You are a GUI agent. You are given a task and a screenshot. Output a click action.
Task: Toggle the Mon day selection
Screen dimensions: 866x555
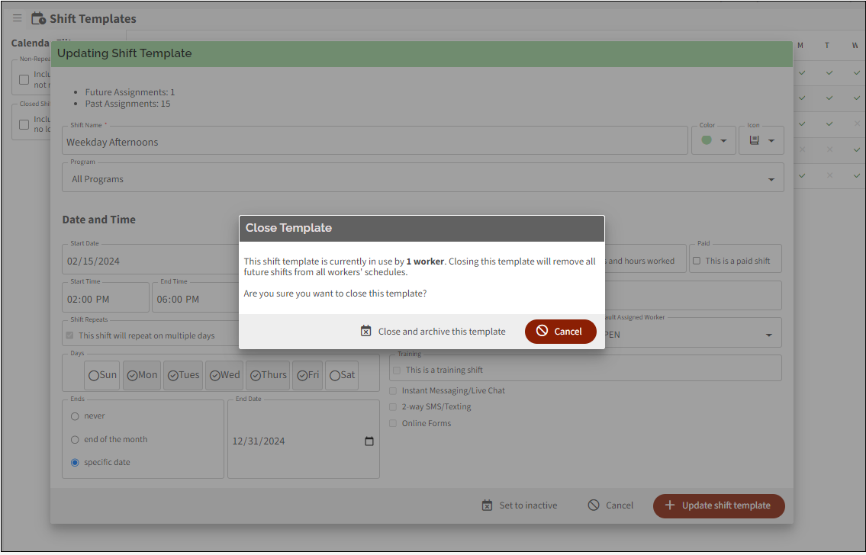click(x=142, y=375)
